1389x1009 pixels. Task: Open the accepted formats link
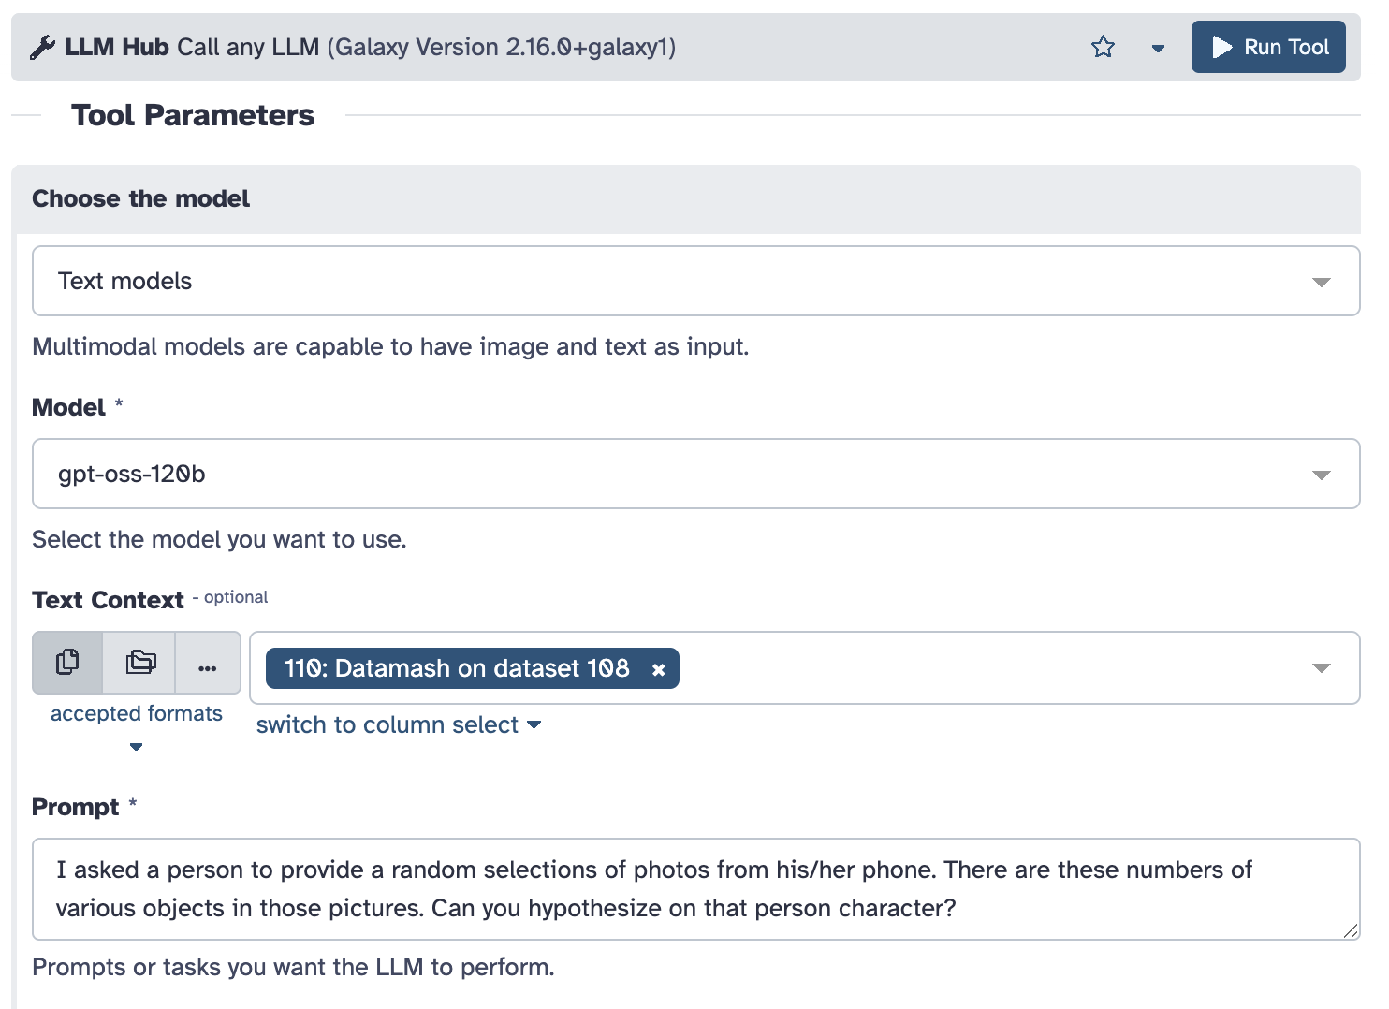click(136, 713)
